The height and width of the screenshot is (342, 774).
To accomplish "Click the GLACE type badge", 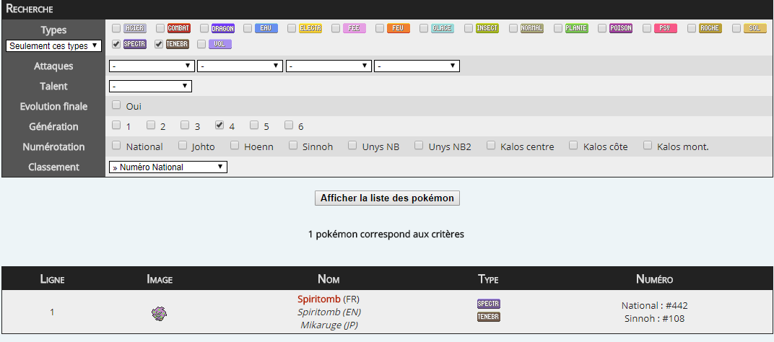I will (443, 28).
